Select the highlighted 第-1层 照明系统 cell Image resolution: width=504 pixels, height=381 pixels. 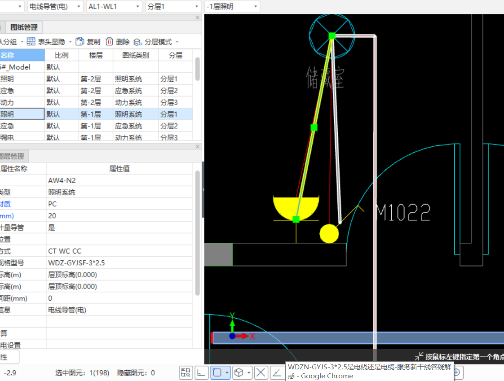[136, 114]
